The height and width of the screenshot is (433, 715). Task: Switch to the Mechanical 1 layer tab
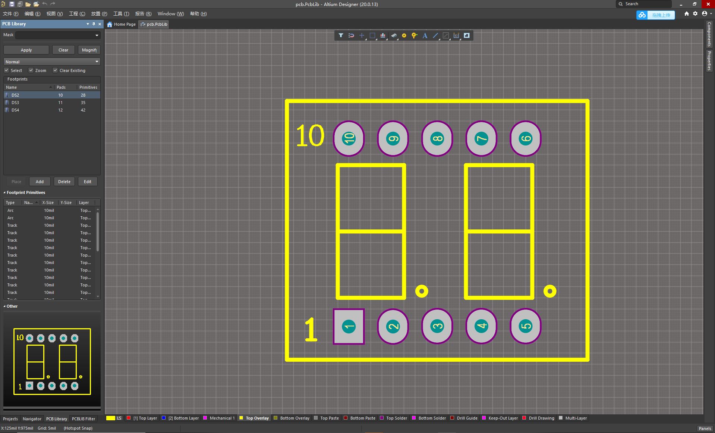[x=219, y=418]
